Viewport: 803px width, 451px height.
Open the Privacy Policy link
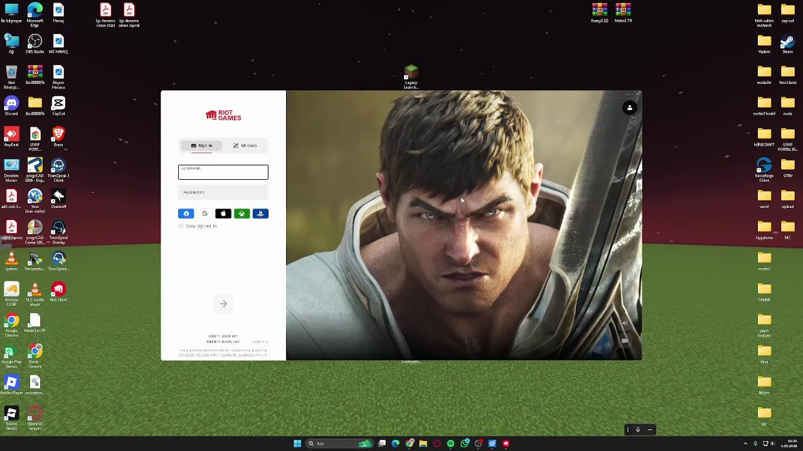click(194, 355)
